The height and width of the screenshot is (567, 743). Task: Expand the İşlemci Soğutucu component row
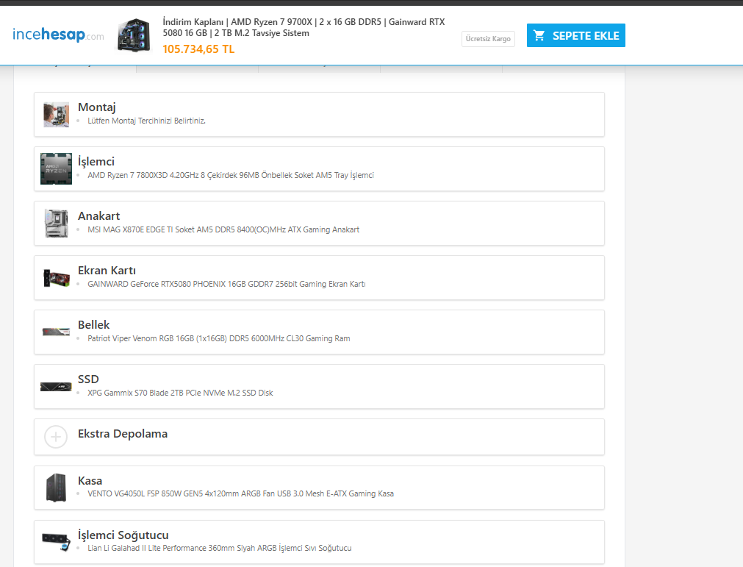click(x=320, y=542)
